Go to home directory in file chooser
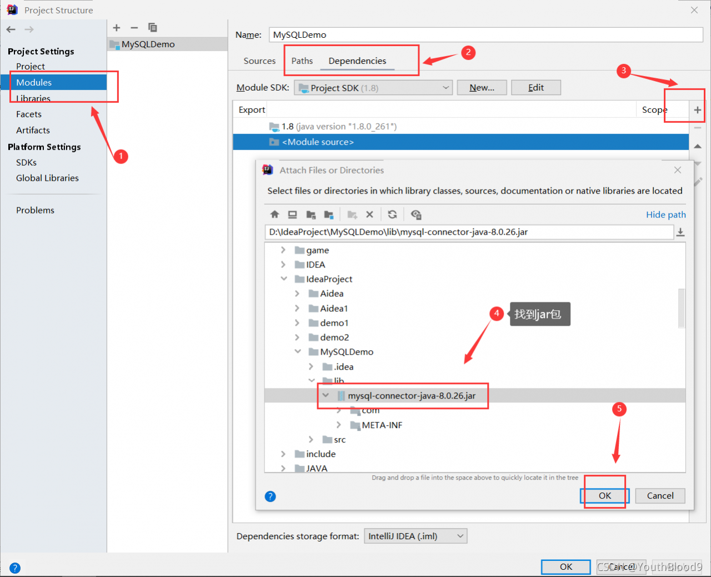The image size is (711, 577). pos(274,215)
